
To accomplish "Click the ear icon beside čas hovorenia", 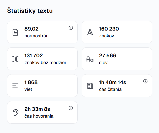I will coord(15,113).
